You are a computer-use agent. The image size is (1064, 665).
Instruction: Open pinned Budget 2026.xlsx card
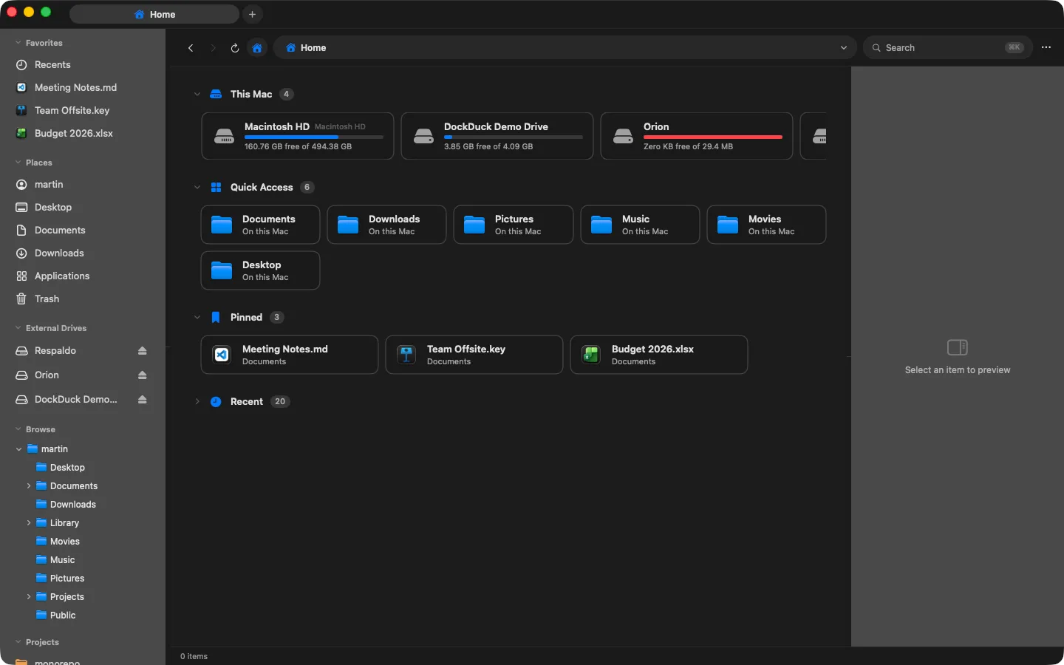click(659, 355)
